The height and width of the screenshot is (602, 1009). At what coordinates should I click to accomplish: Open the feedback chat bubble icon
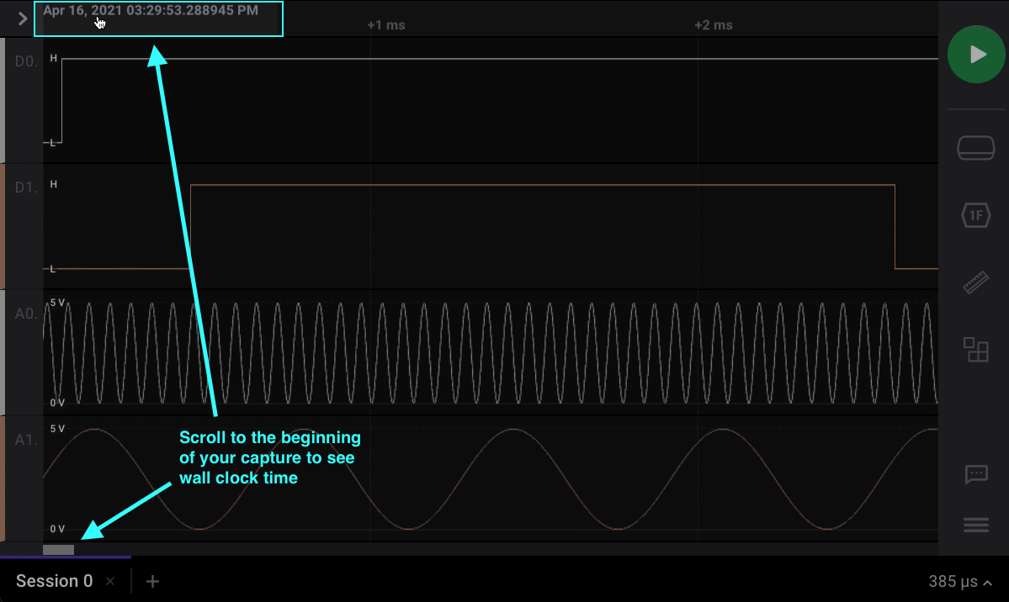[x=976, y=474]
